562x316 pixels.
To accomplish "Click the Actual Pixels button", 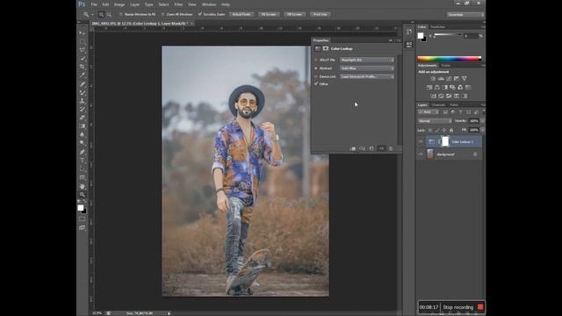I will pos(241,14).
